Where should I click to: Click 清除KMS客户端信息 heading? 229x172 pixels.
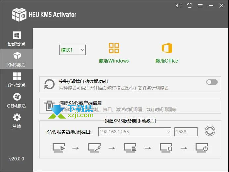tap(80, 103)
